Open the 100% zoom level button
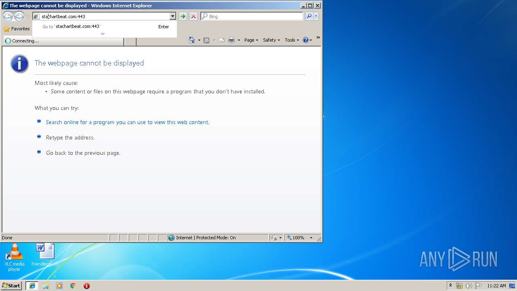Viewport: 517px width, 291px height. [296, 238]
